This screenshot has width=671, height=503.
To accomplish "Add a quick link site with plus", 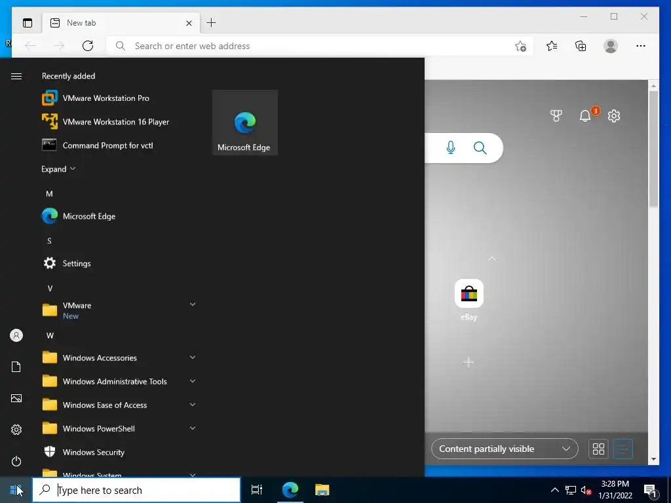I will pyautogui.click(x=469, y=362).
